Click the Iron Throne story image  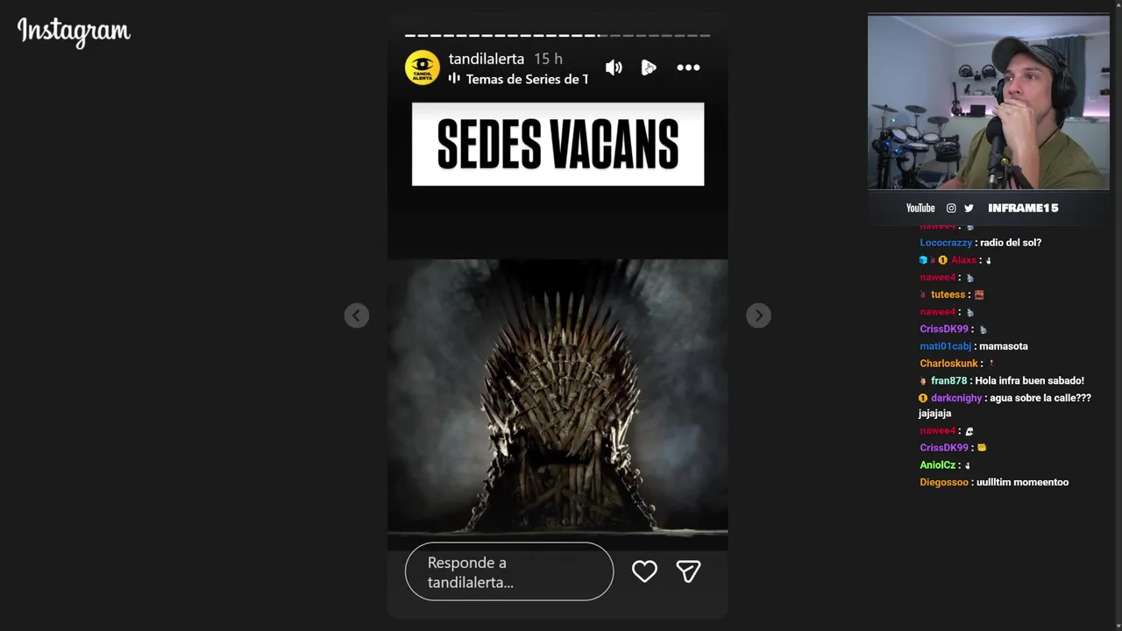point(557,404)
